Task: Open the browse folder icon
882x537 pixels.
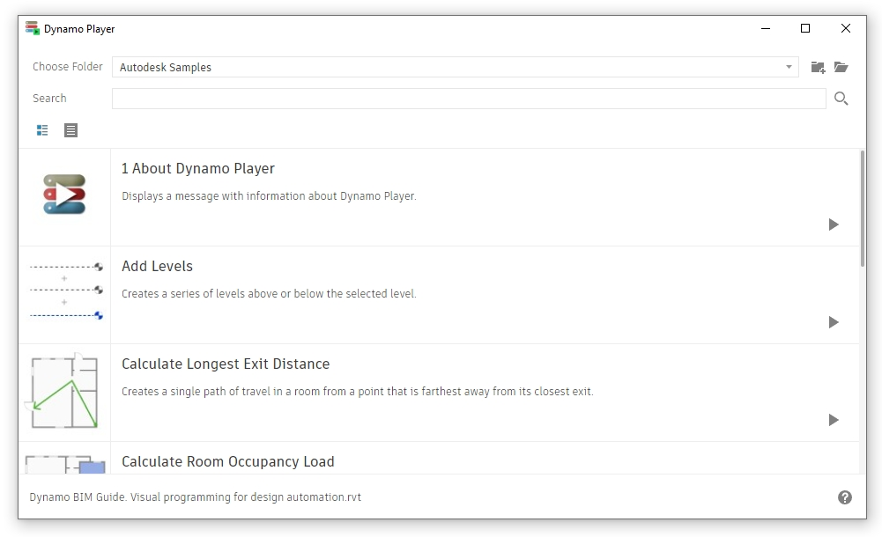Action: point(841,67)
